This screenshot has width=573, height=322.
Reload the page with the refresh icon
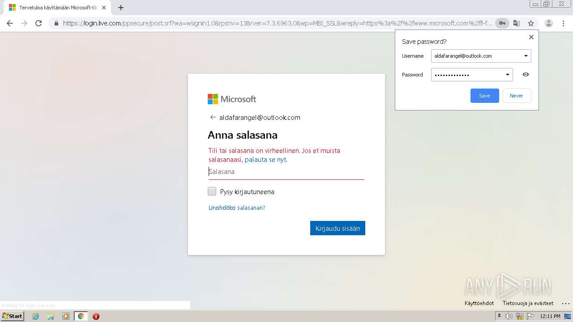point(38,23)
